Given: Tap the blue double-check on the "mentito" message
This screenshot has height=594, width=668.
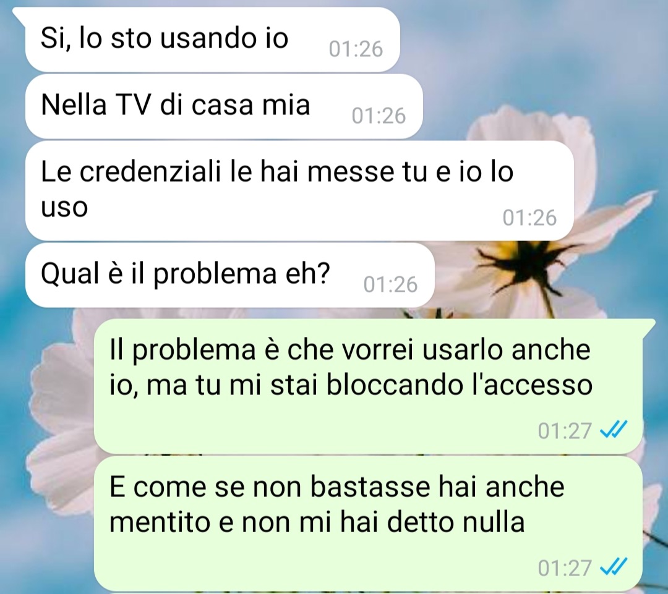Looking at the screenshot, I should (x=613, y=567).
